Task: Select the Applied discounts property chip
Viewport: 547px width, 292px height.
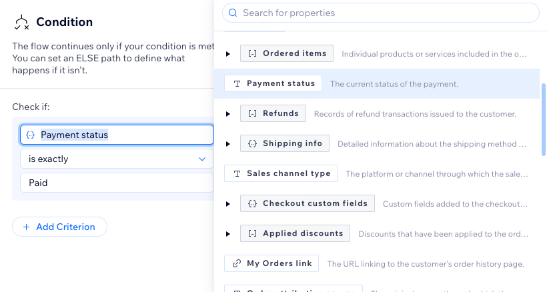Action: click(x=295, y=233)
